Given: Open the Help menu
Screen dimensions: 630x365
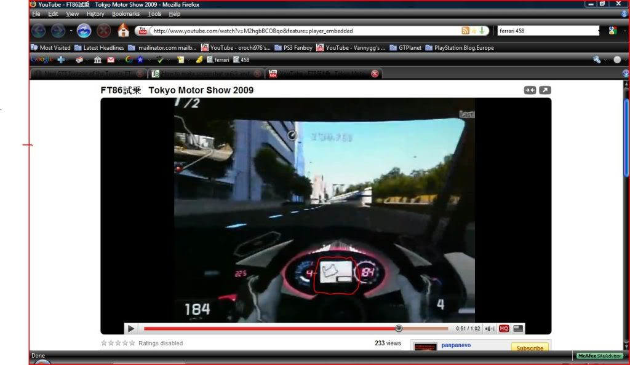Looking at the screenshot, I should click(x=174, y=14).
